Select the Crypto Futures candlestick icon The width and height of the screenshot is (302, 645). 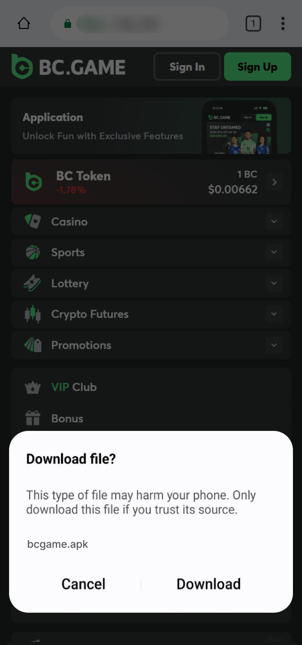[x=33, y=314]
